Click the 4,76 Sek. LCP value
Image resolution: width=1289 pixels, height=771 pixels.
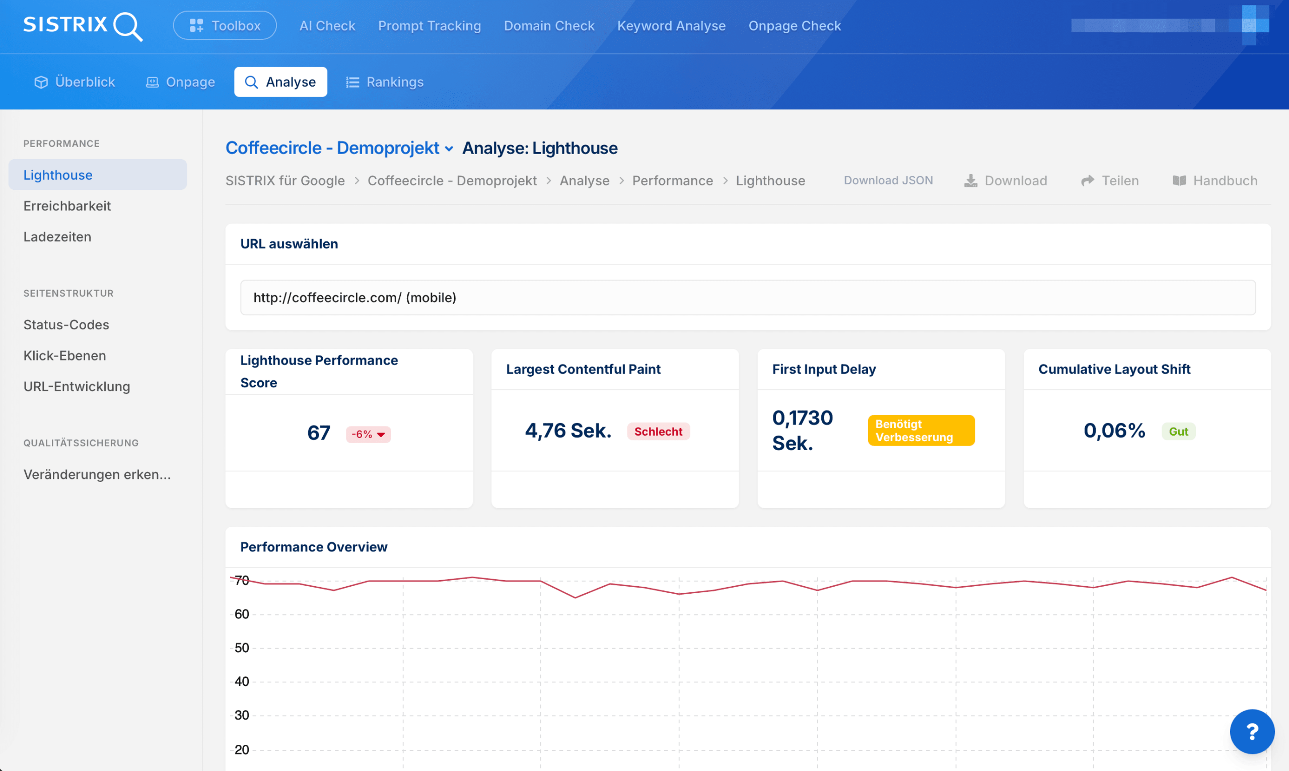568,431
